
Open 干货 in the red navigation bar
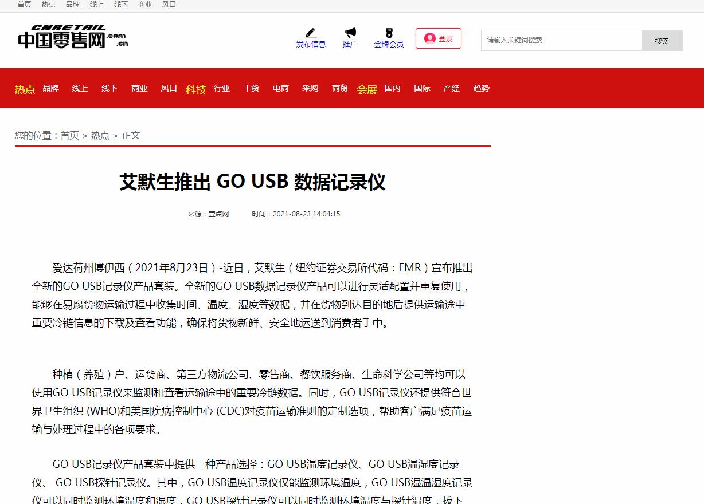[x=251, y=88]
